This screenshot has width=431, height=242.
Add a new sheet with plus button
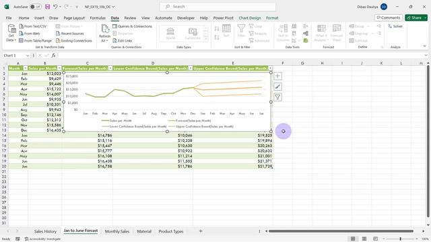click(201, 231)
